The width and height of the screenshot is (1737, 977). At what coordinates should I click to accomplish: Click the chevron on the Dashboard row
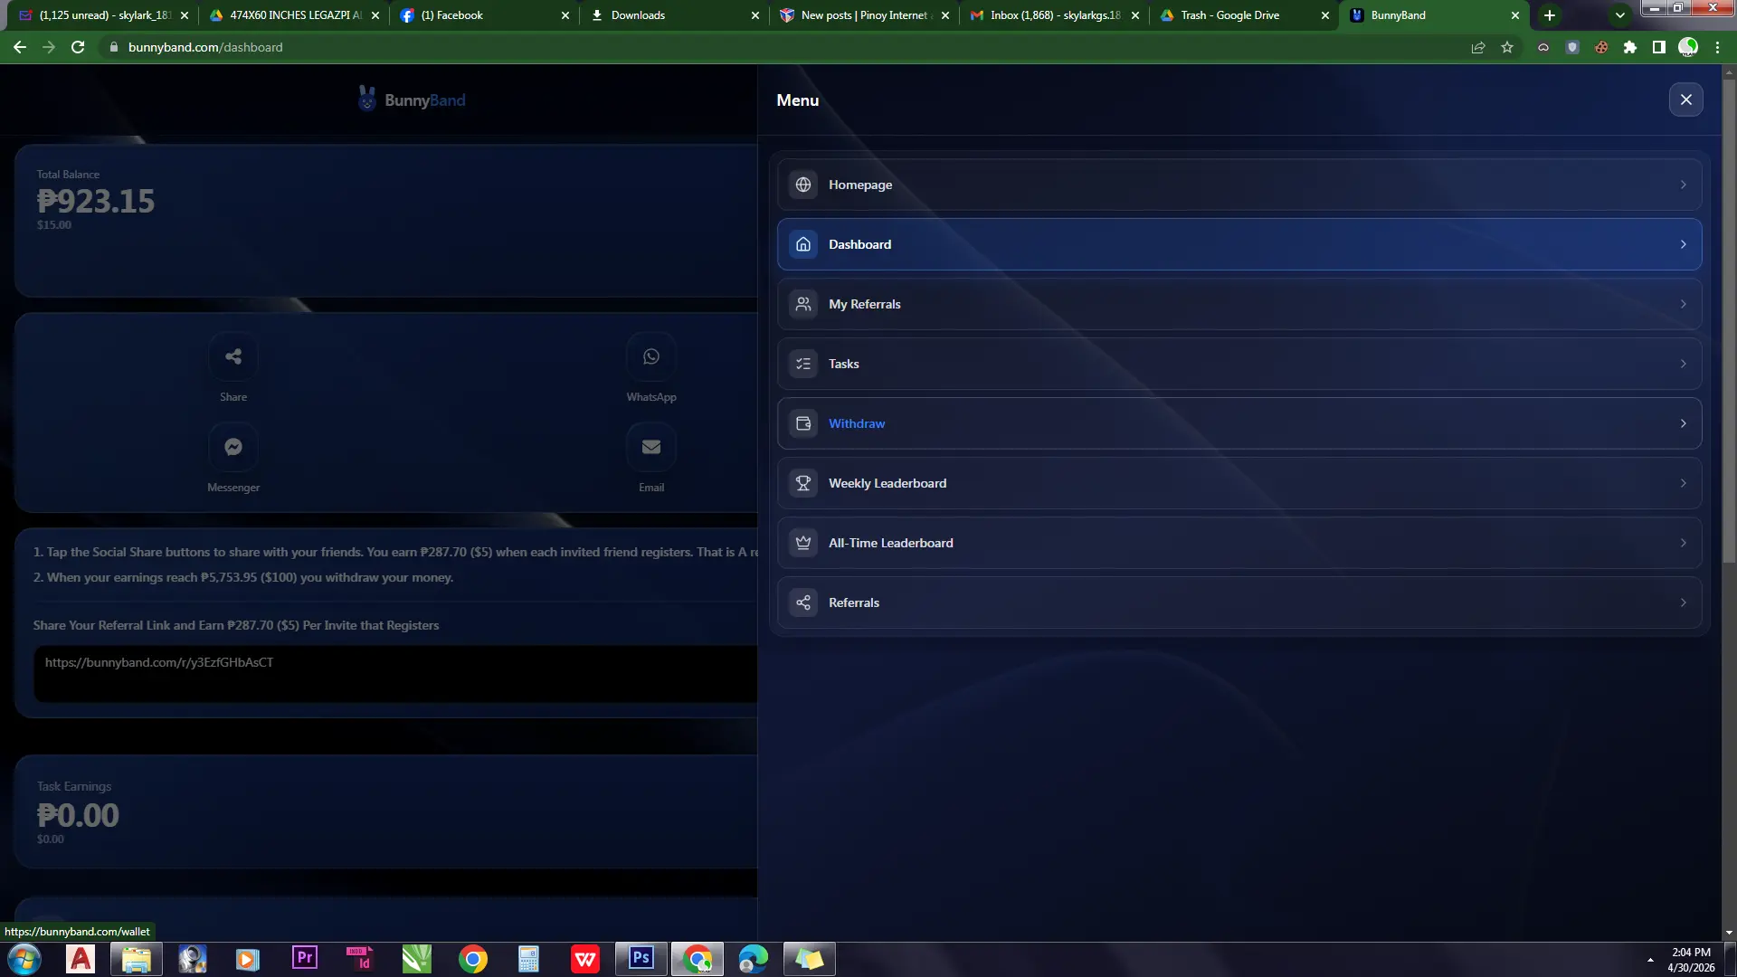click(x=1683, y=244)
